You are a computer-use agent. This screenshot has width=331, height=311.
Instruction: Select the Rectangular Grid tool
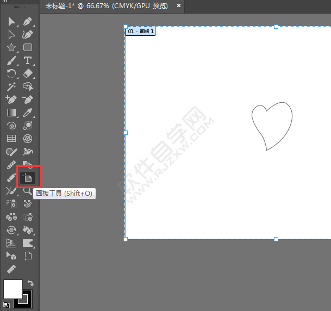11,139
